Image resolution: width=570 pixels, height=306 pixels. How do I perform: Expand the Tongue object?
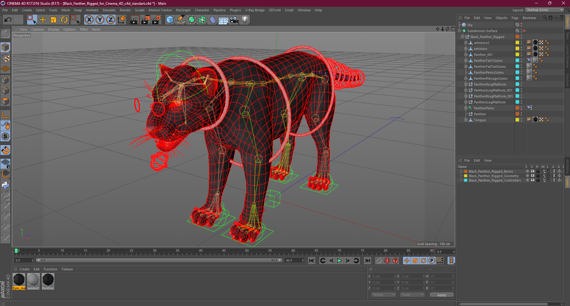(466, 120)
